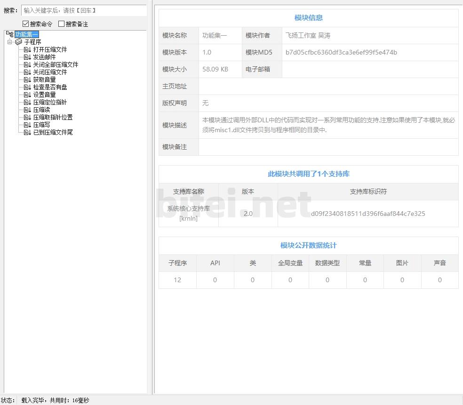Select 压缩取指针位置 in the tree
463x405 pixels.
click(x=53, y=117)
